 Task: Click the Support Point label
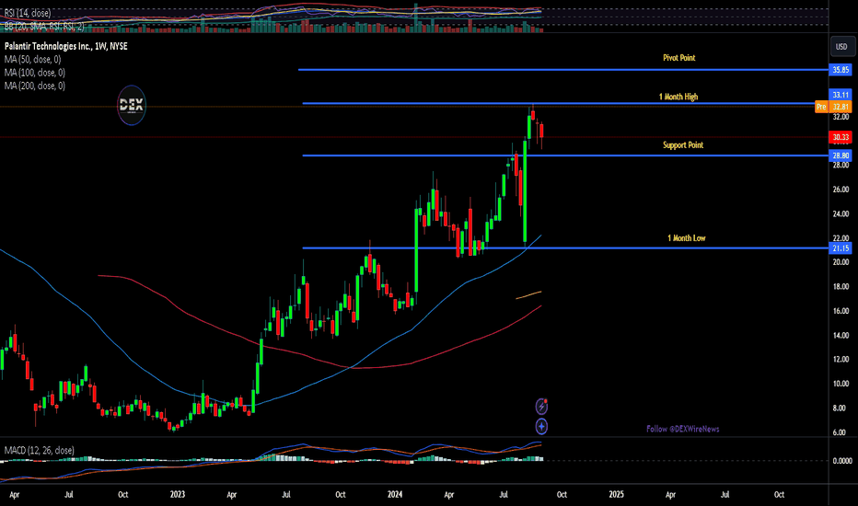[x=683, y=145]
